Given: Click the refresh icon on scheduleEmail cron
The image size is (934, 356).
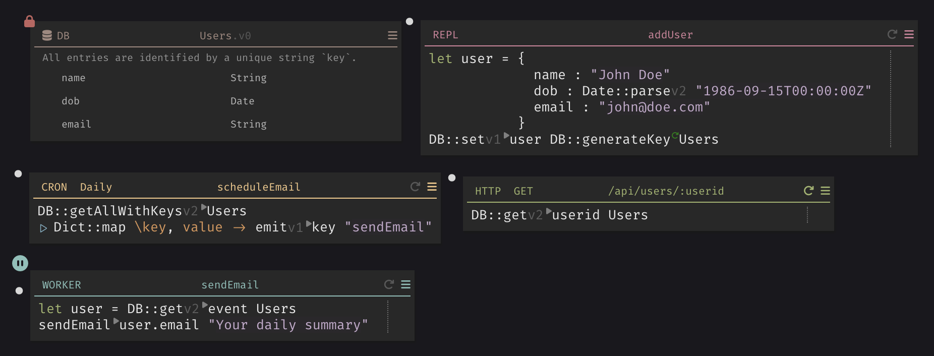Looking at the screenshot, I should pyautogui.click(x=415, y=187).
